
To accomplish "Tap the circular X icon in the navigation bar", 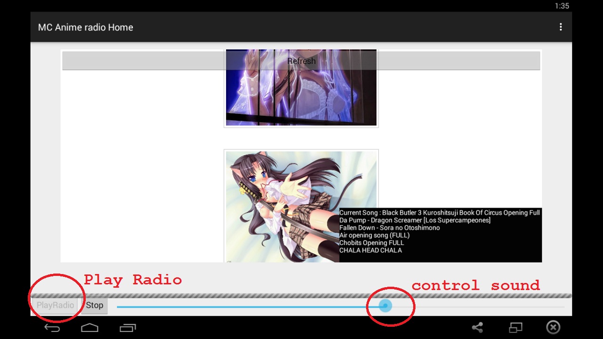I will tap(553, 327).
